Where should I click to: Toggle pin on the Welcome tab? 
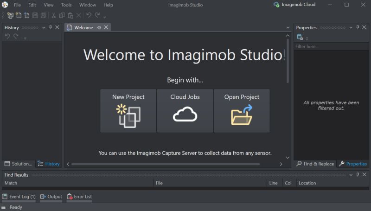(99, 27)
